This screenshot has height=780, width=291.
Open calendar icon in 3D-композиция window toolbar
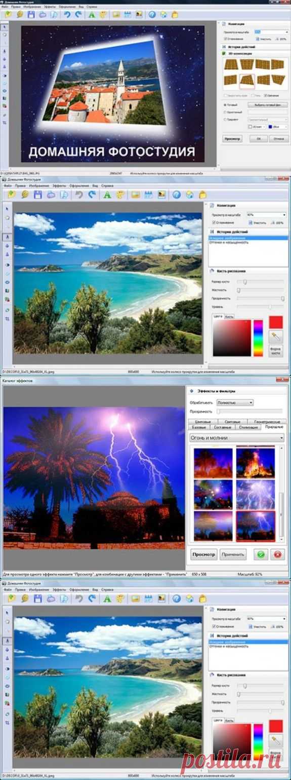(127, 15)
